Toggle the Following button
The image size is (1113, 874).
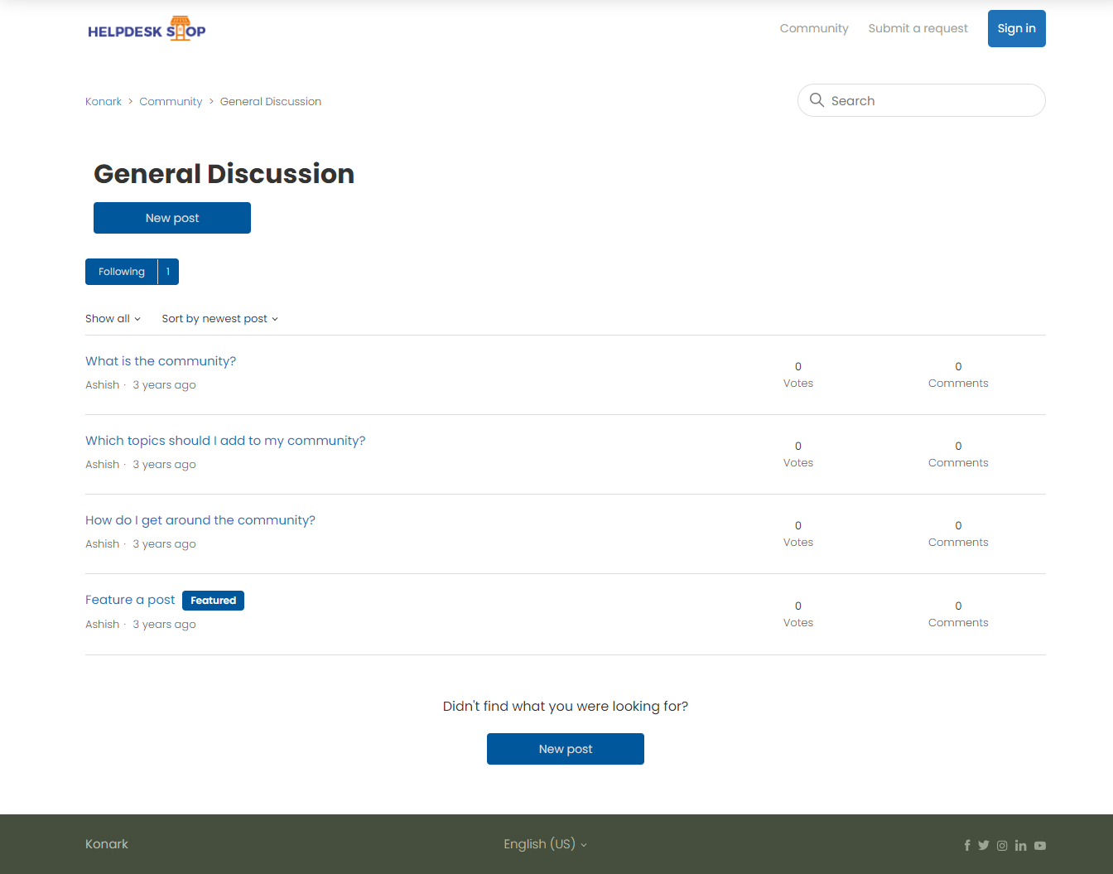(x=122, y=272)
